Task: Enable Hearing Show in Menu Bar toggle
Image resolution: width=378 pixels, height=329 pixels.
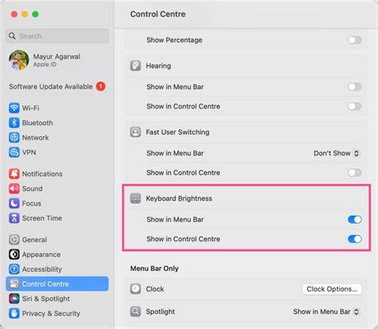Action: [355, 87]
